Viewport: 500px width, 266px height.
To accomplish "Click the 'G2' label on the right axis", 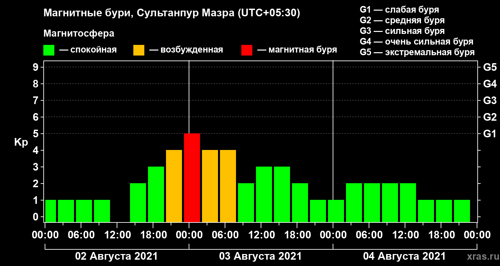I will pos(490,117).
